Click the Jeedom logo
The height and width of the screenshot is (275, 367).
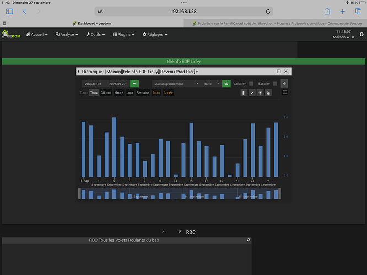point(11,34)
